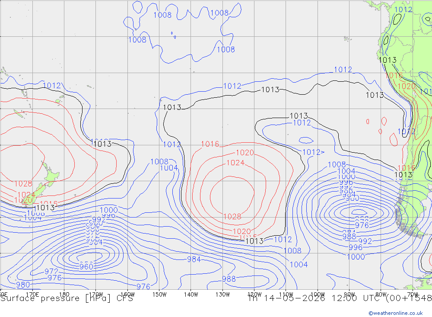Select the 110W longitude axis label
The width and height of the screenshot is (432, 317).
coord(286,295)
